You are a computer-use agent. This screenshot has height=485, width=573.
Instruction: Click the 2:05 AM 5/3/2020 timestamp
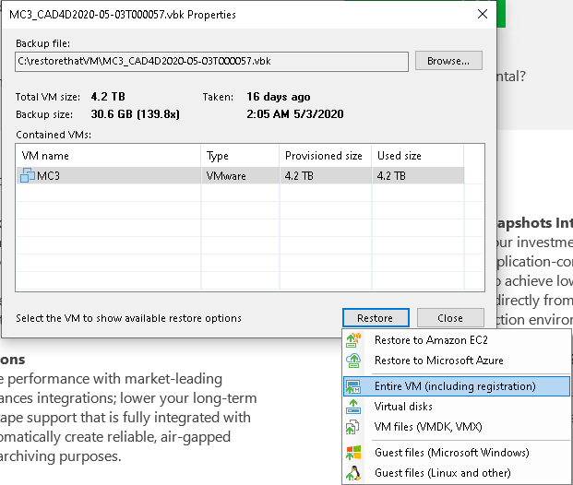(295, 114)
